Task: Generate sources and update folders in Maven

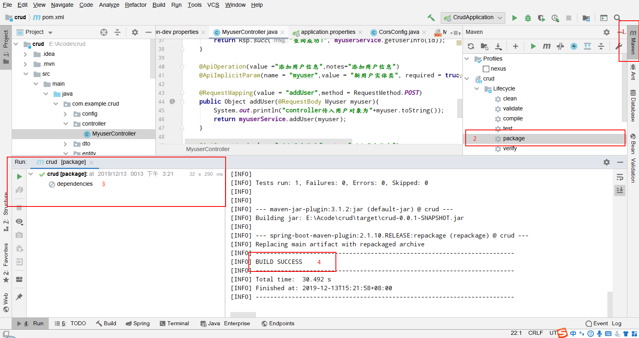Action: 484,46
